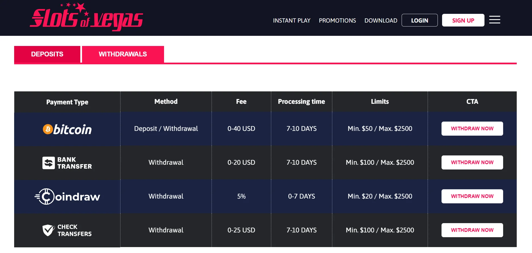Switch to the Deposits tab
532x253 pixels.
coord(47,54)
